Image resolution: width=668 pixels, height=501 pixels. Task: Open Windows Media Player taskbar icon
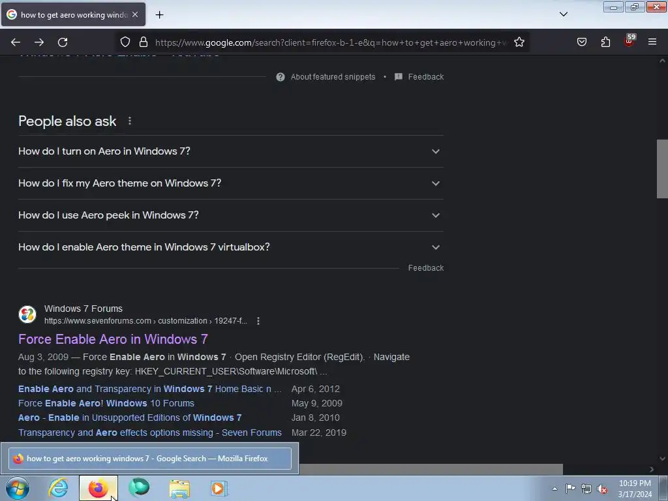tap(219, 488)
